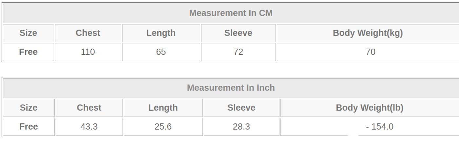Click the chest value 110
The height and width of the screenshot is (142, 459).
coord(88,52)
